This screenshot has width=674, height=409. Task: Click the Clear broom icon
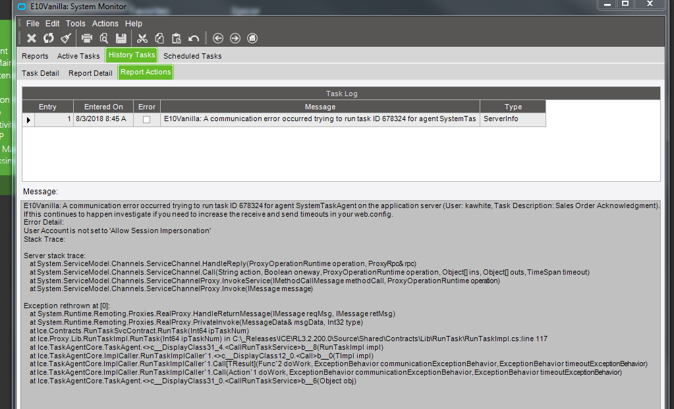click(x=66, y=38)
